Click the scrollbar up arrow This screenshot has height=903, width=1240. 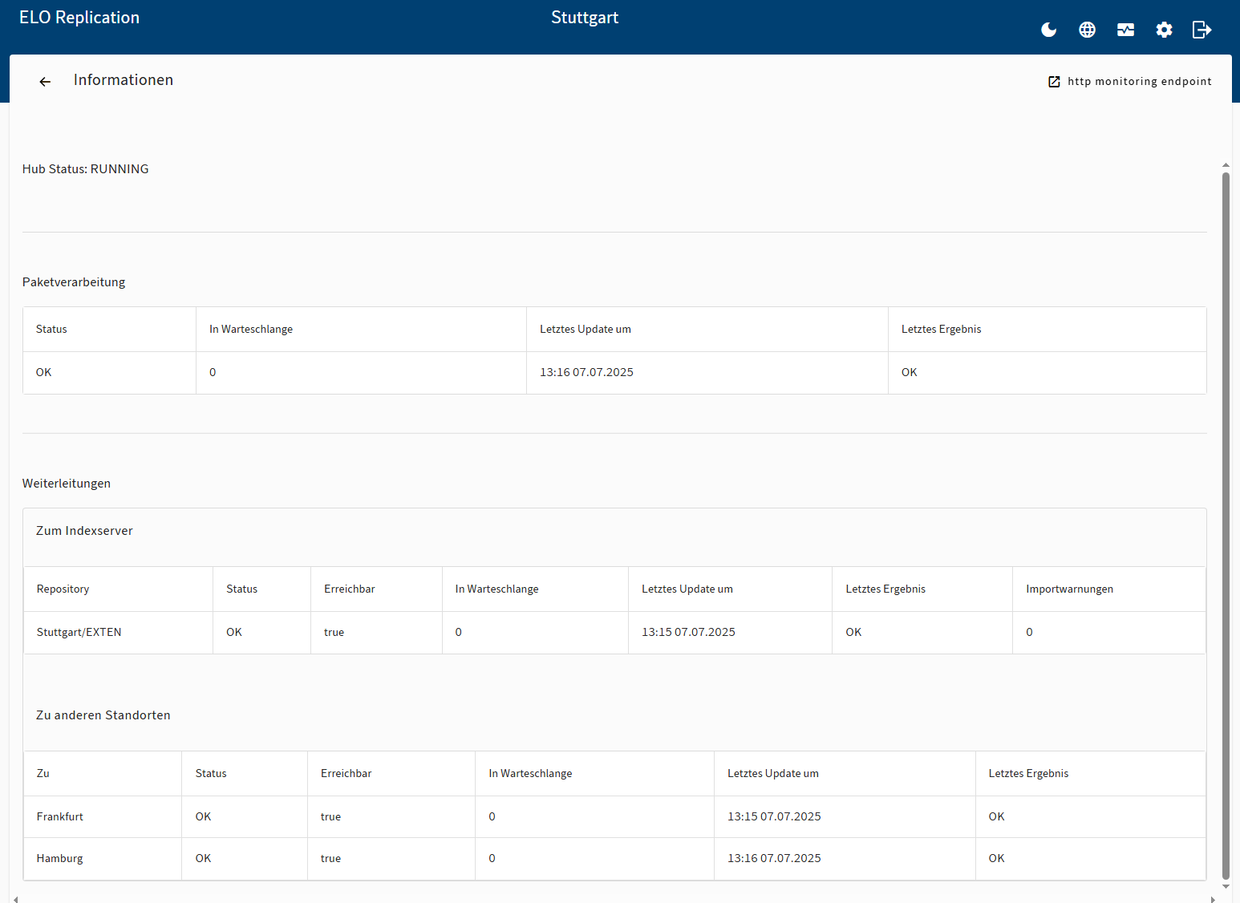coord(1226,165)
